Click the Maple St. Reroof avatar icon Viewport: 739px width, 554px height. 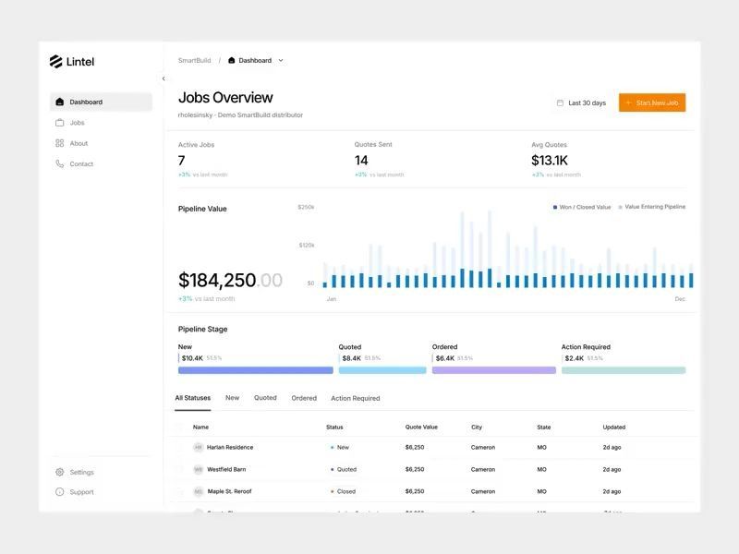(199, 491)
